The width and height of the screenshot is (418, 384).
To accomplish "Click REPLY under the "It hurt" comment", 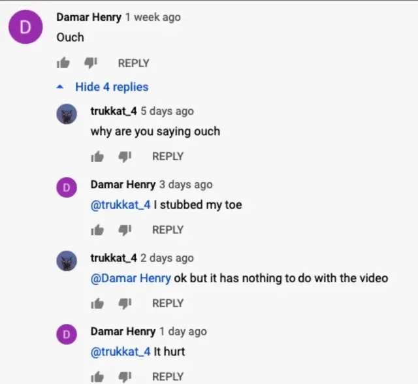I will 168,377.
